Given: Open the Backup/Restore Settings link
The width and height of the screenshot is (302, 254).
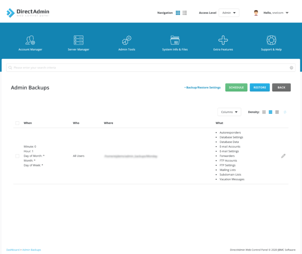Looking at the screenshot, I should (x=202, y=87).
